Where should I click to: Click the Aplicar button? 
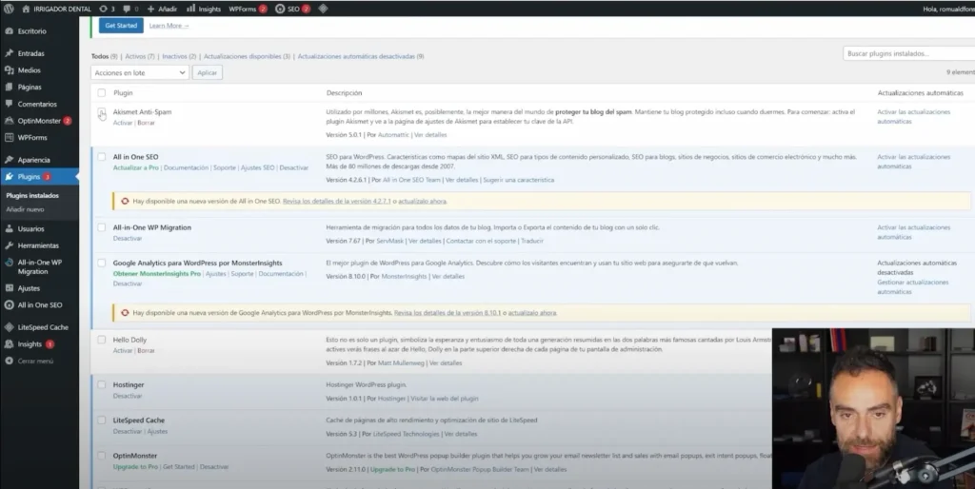coord(207,72)
